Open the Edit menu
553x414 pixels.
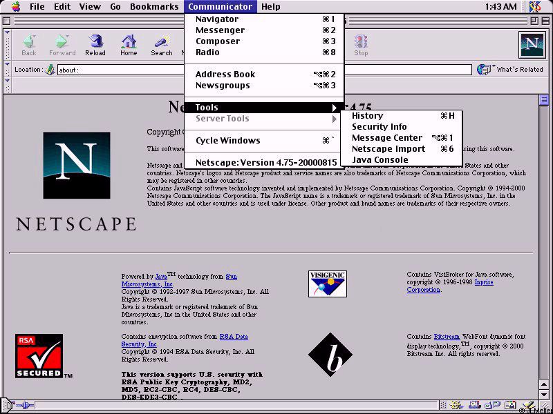pyautogui.click(x=64, y=6)
